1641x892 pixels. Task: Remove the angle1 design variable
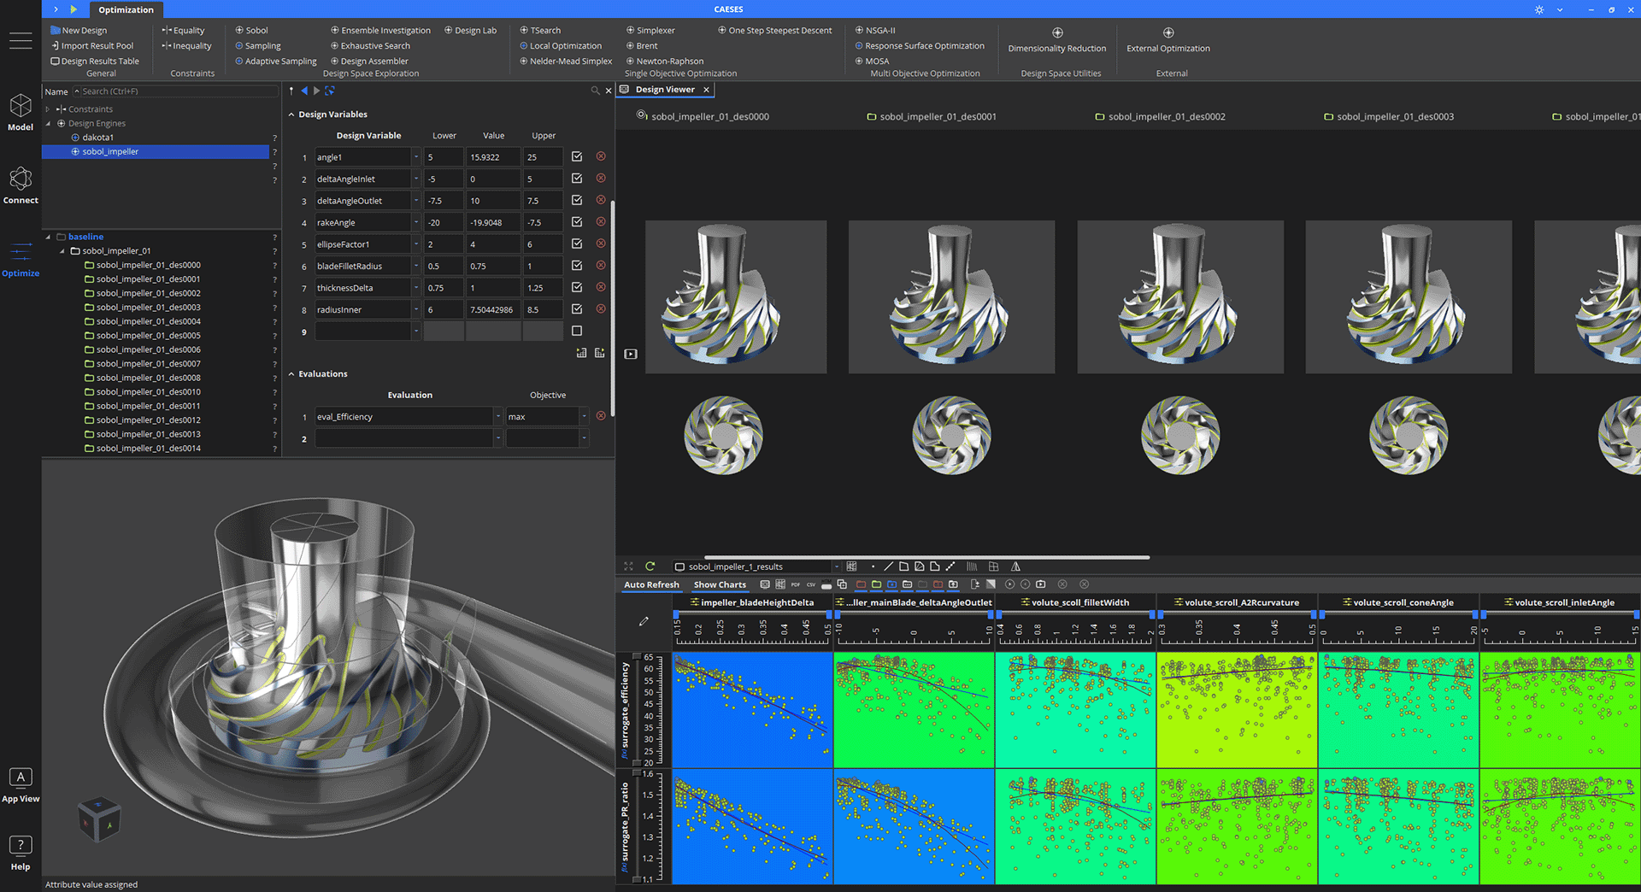(601, 156)
